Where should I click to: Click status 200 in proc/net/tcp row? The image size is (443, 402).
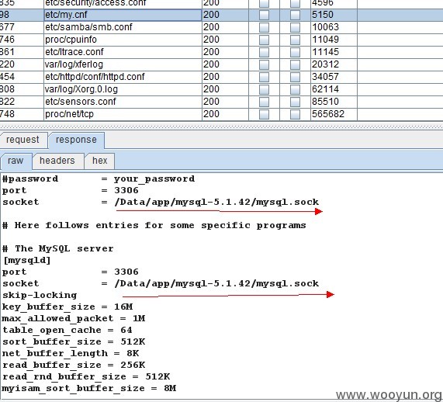[x=211, y=114]
